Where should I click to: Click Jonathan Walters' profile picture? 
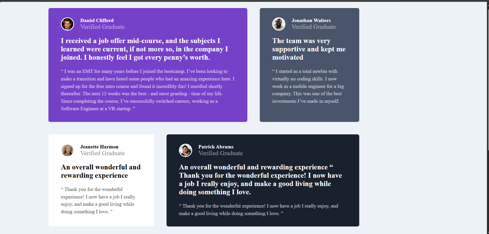pyautogui.click(x=279, y=24)
